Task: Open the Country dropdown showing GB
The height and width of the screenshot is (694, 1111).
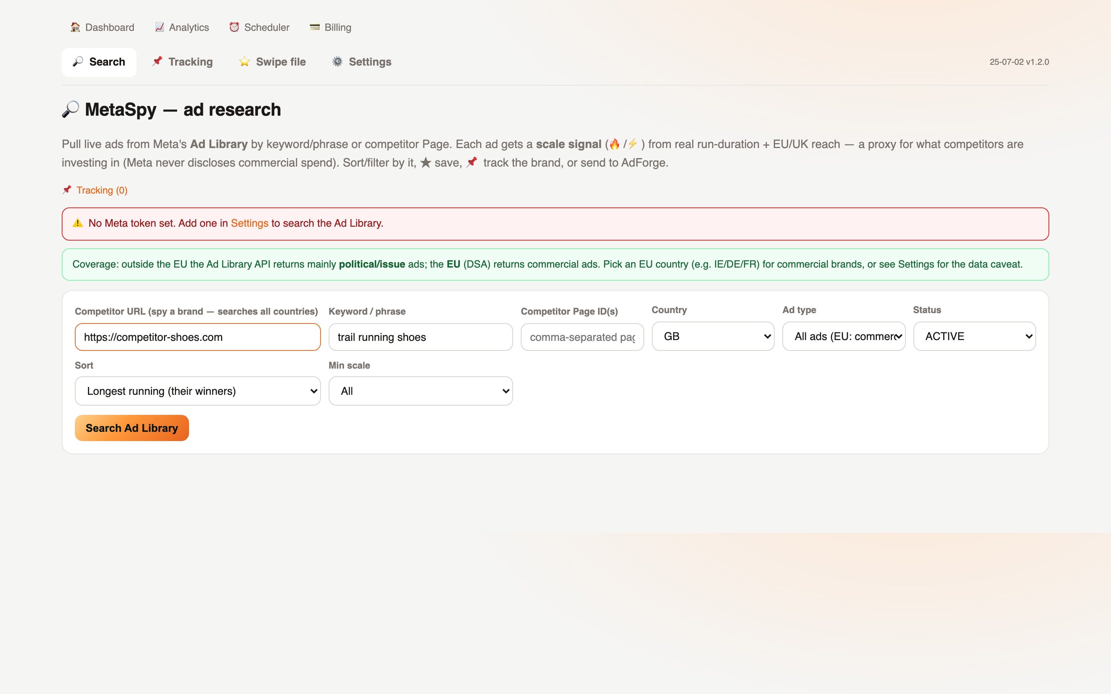Action: pos(713,337)
